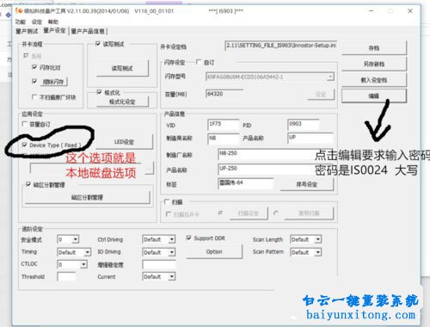
Task: Expand the Current dropdown
Action: pos(172,276)
